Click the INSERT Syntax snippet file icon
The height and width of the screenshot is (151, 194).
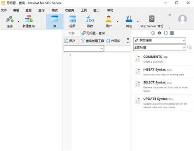coord(137,71)
